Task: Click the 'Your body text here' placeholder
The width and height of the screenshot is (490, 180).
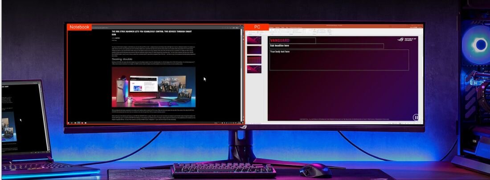Action: pos(339,60)
